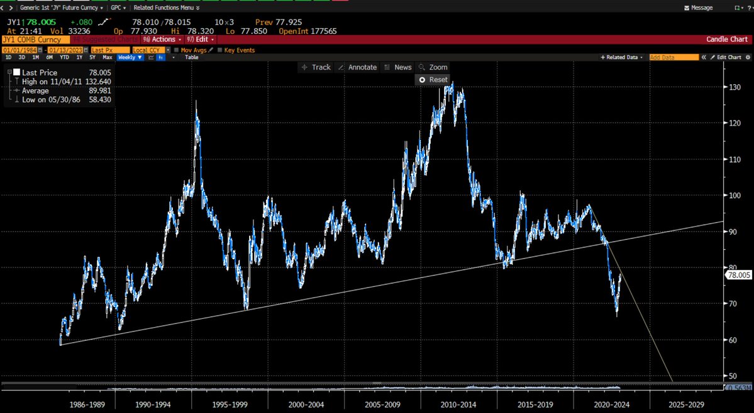Click the 78.005 price tag on axis
This screenshot has width=754, height=413.
point(738,275)
